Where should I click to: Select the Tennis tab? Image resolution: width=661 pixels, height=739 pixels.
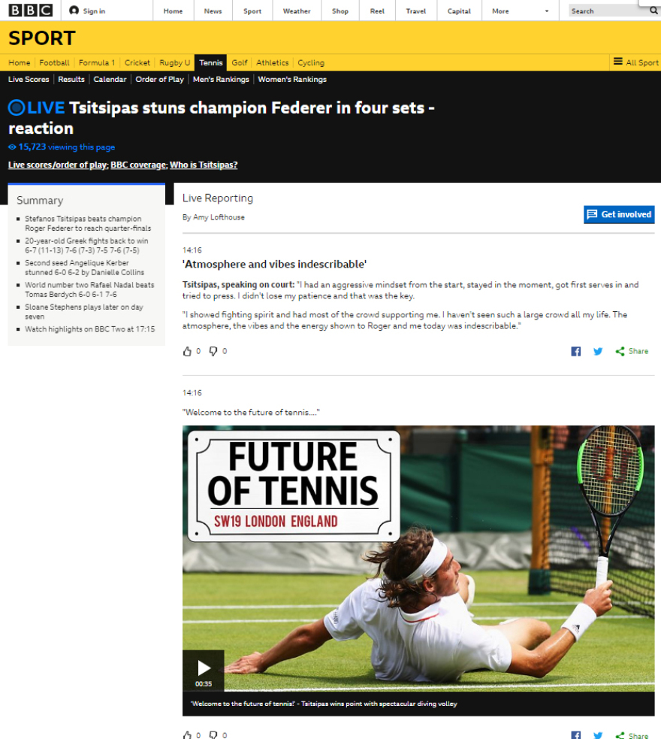pos(210,62)
